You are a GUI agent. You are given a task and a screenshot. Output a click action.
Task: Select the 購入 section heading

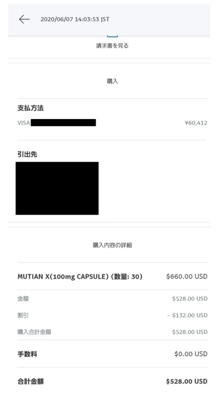(112, 81)
